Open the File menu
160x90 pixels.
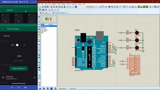point(39,4)
